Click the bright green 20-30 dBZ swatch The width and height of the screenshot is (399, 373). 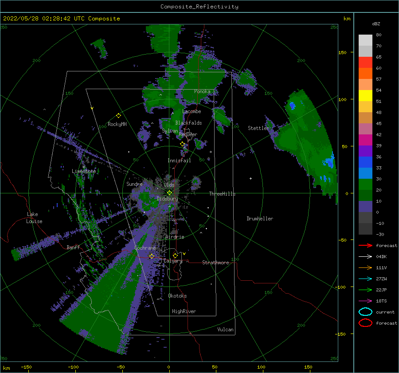[x=365, y=185]
